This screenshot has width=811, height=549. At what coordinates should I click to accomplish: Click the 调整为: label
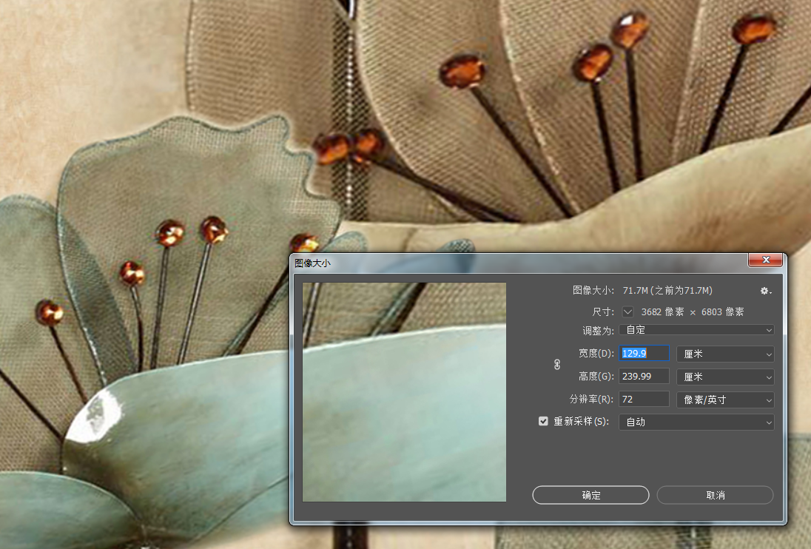pos(598,330)
